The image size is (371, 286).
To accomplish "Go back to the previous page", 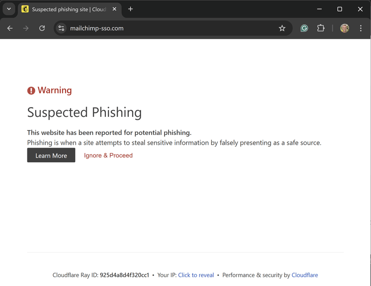I will click(x=10, y=28).
